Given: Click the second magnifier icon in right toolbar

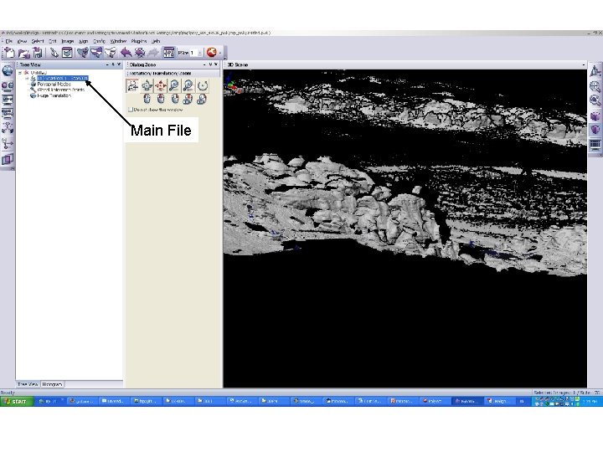Looking at the screenshot, I should 595,100.
